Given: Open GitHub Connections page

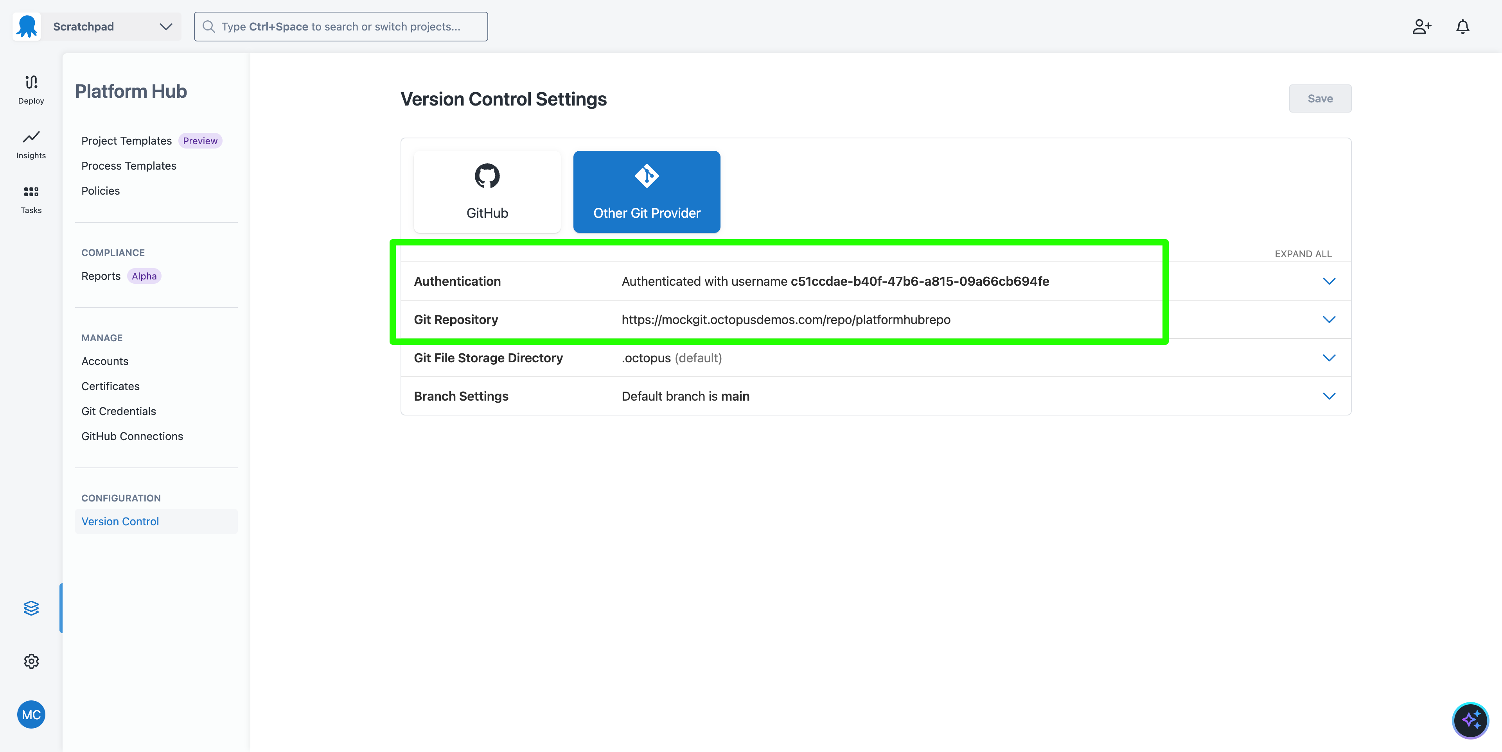Looking at the screenshot, I should pos(132,436).
